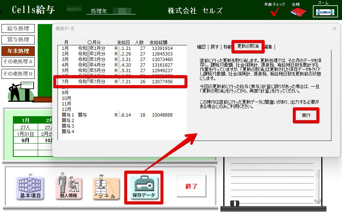Click the presenter figure illustration
Screen dimensions: 342x215
click(19, 91)
